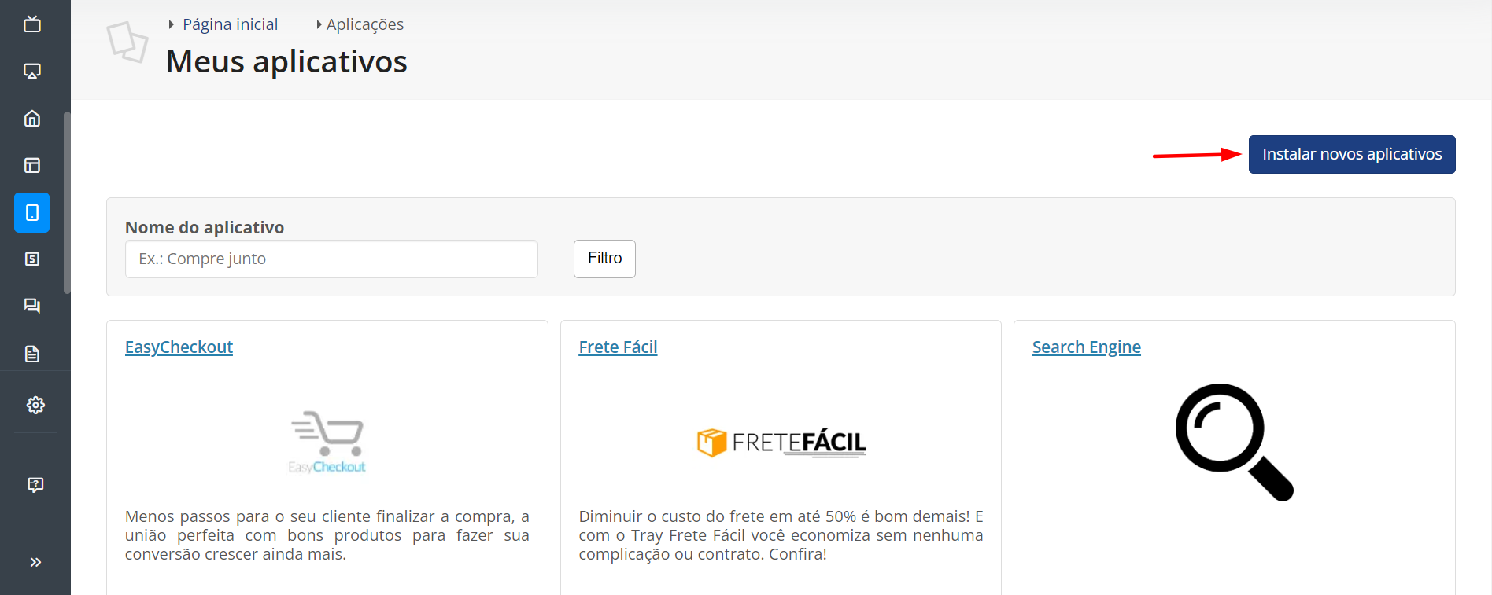Click the Search Engine magnifier image
This screenshot has width=1492, height=595.
point(1233,442)
